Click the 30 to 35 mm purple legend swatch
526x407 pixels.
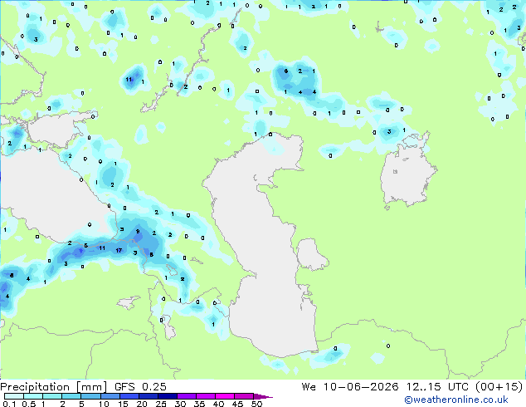(187, 396)
